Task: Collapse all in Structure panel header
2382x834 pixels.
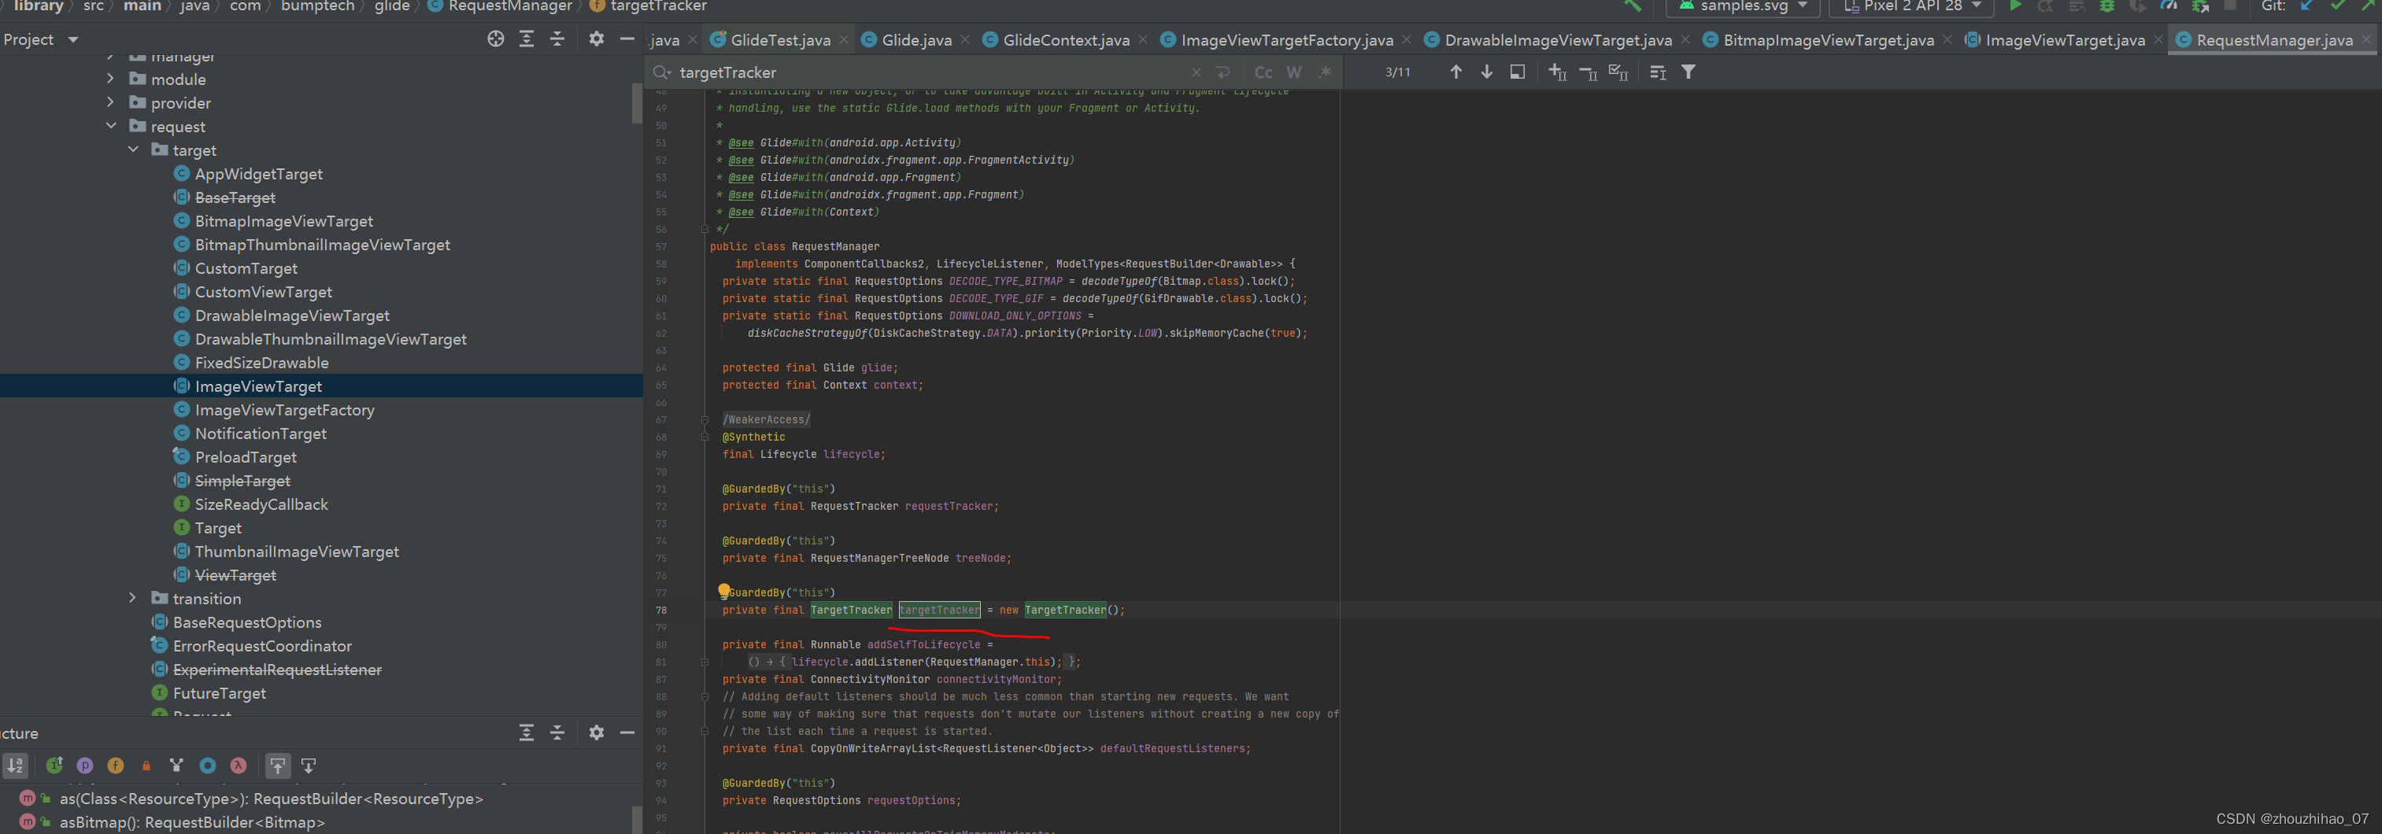Action: 557,733
